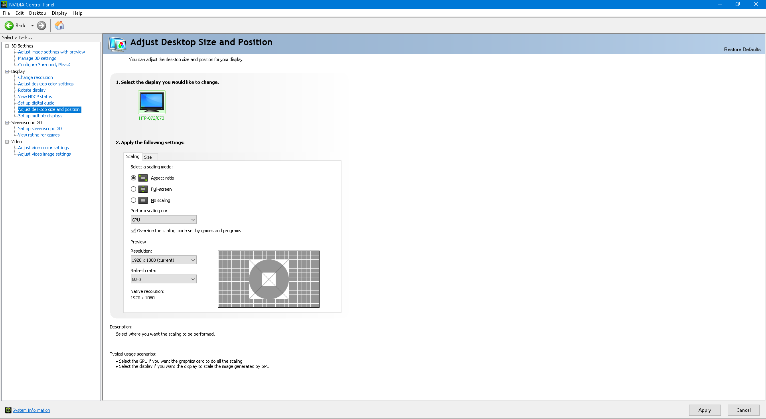Open the Perform scaling on GPU dropdown
This screenshot has width=766, height=419.
[164, 220]
